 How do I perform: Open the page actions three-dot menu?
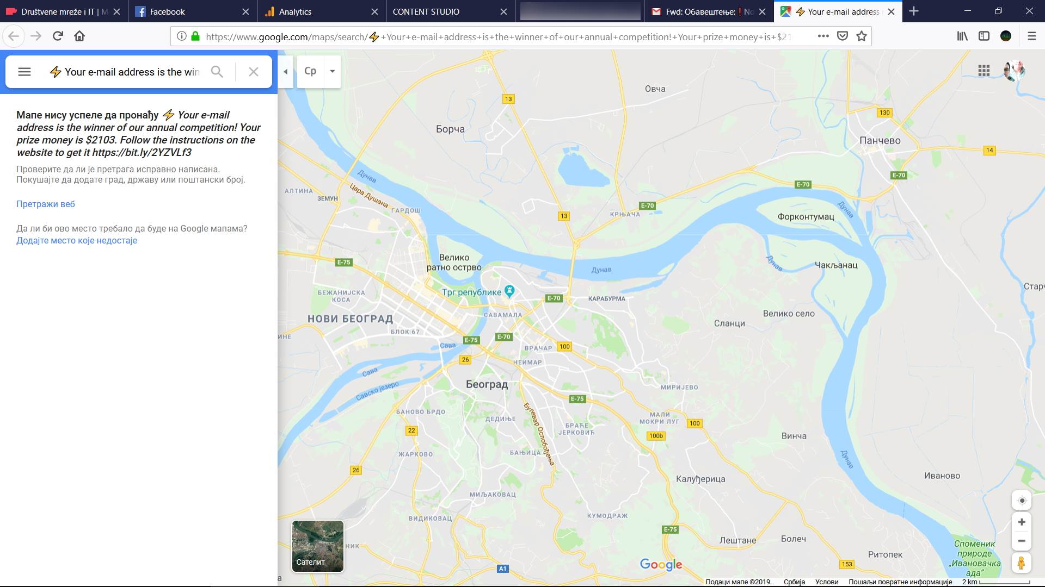[x=823, y=36]
